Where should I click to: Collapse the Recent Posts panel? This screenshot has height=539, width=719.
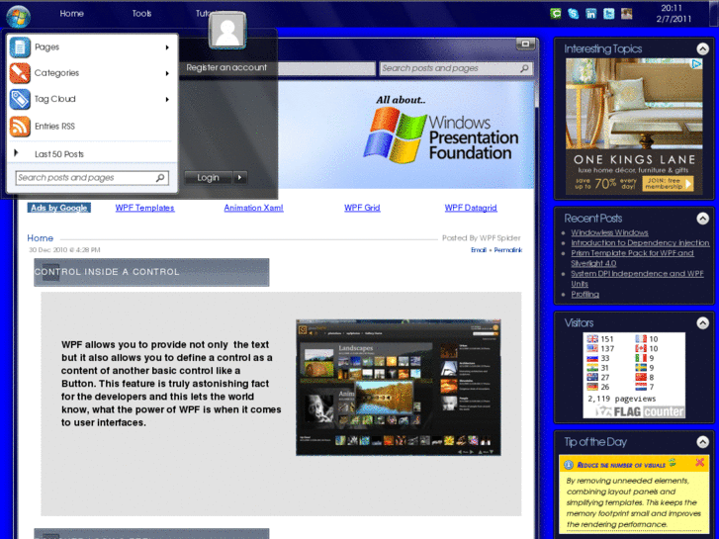(702, 219)
